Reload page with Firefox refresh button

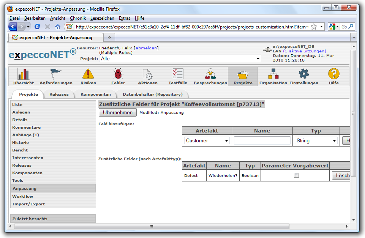pos(37,27)
